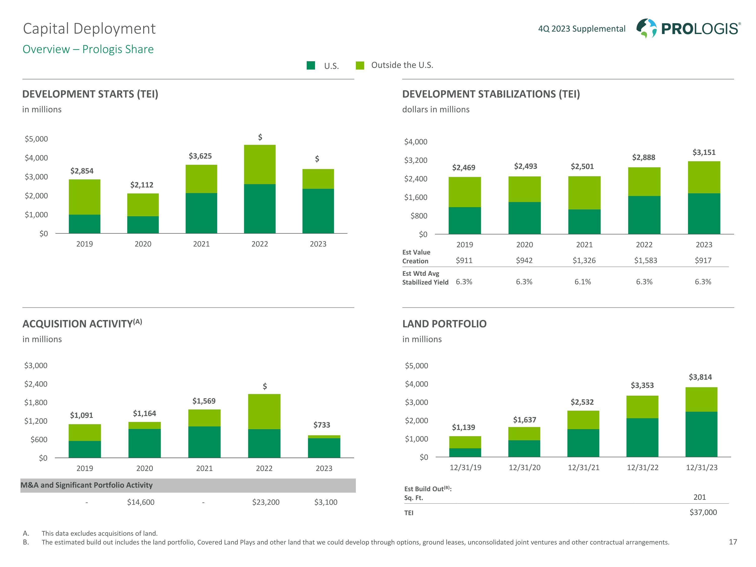Click the $23,200 M&A value for 2022
Screen dimensions: 756x567
[266, 502]
